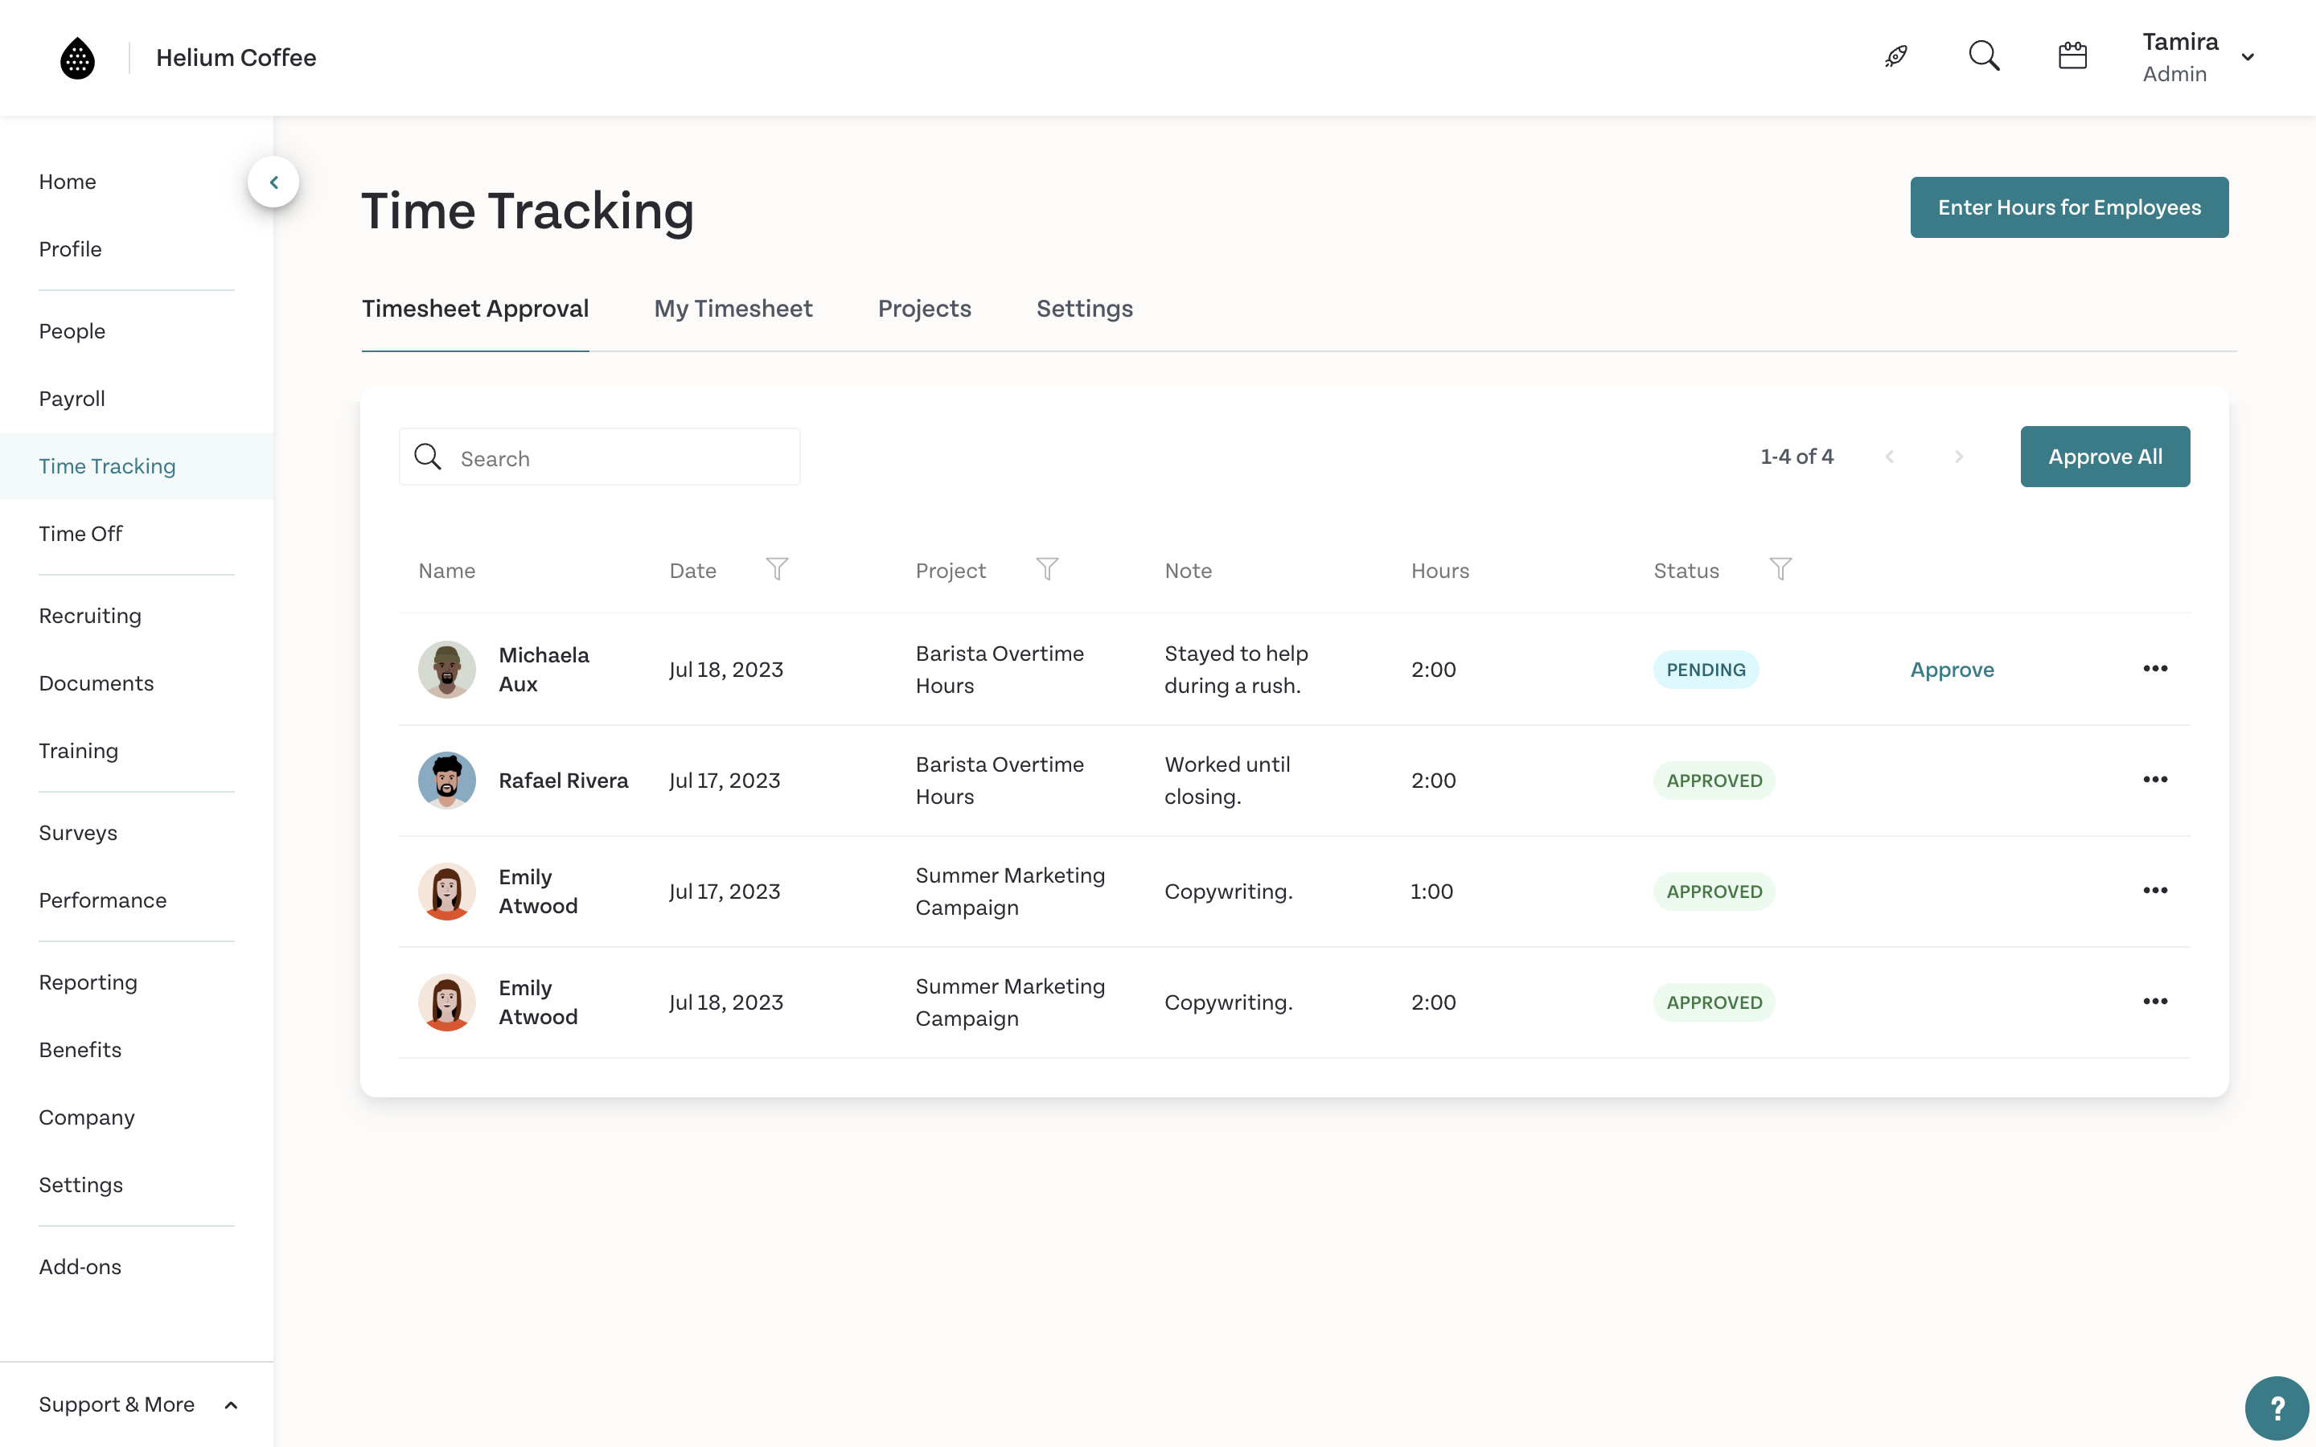Filter timesheets by Date funnel icon

[777, 569]
